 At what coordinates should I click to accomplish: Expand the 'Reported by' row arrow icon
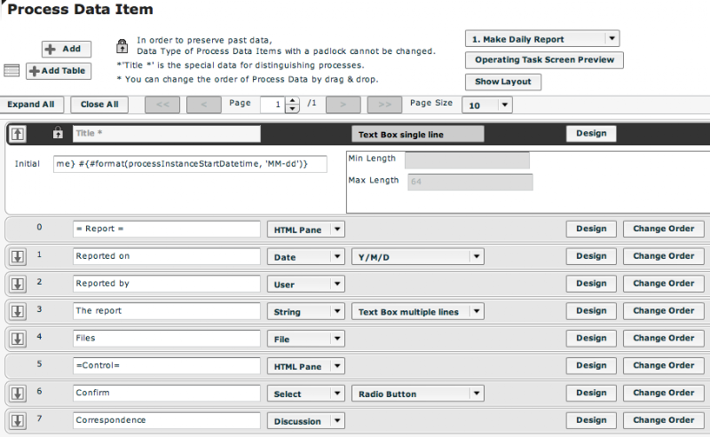pyautogui.click(x=18, y=285)
